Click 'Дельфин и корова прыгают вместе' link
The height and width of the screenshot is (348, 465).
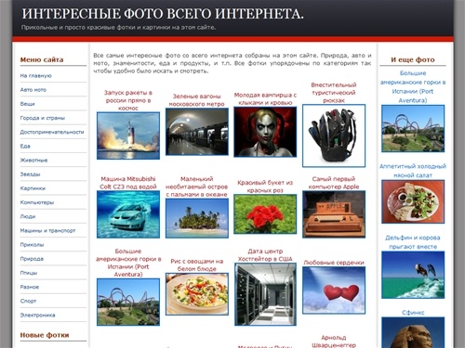(x=413, y=242)
